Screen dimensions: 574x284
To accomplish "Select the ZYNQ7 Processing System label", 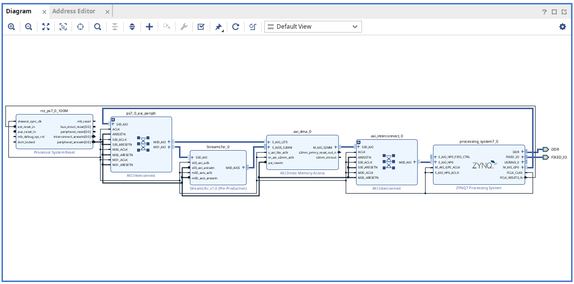I will click(x=479, y=188).
